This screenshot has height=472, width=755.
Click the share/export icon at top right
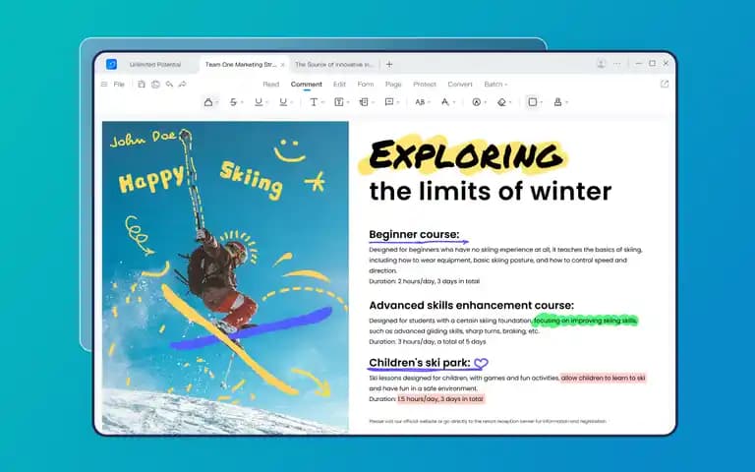665,85
